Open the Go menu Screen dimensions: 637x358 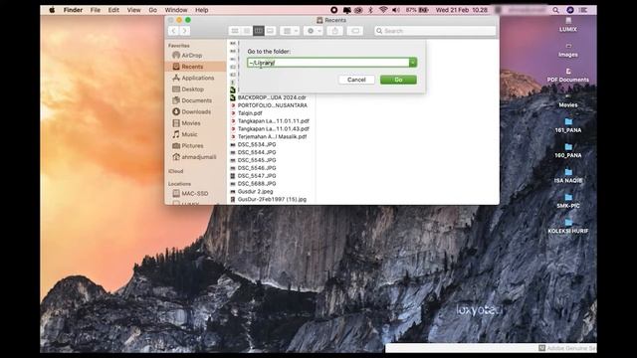(x=152, y=10)
